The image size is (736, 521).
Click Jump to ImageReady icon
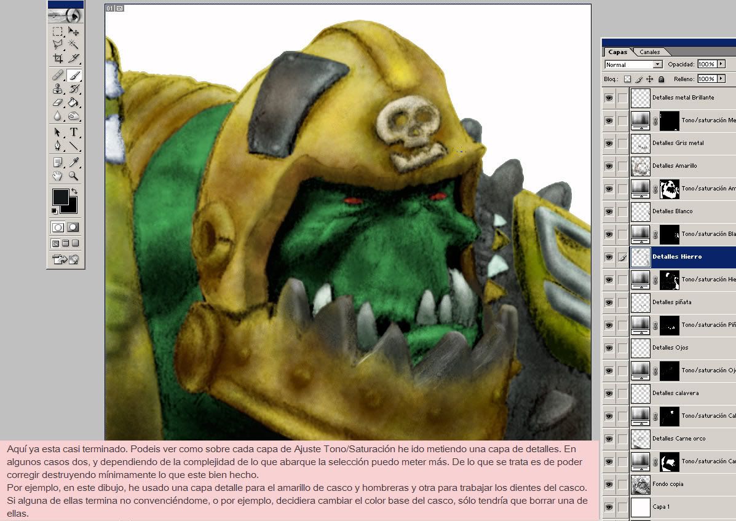click(x=66, y=259)
